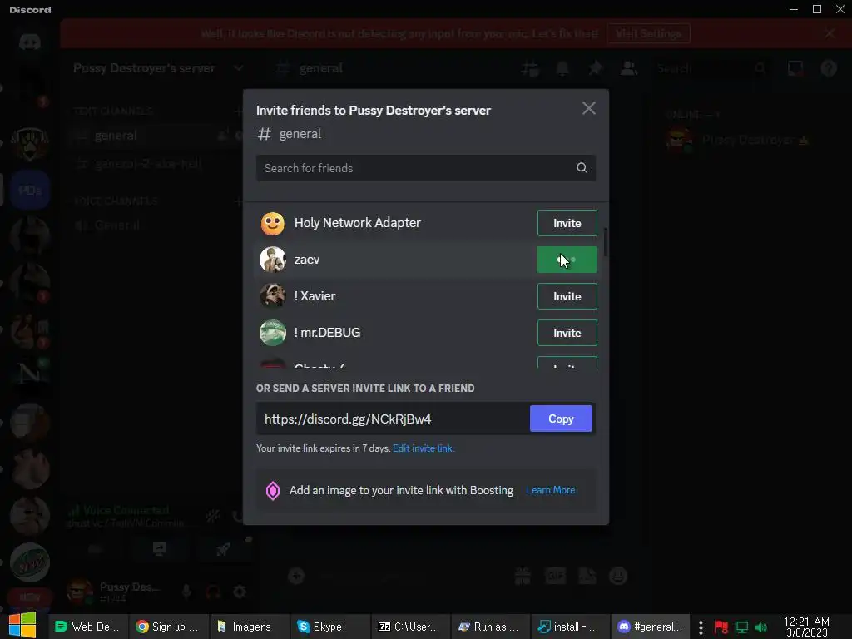Screen dimensions: 852x639
Task: Click the screen share icon
Action: [159, 549]
